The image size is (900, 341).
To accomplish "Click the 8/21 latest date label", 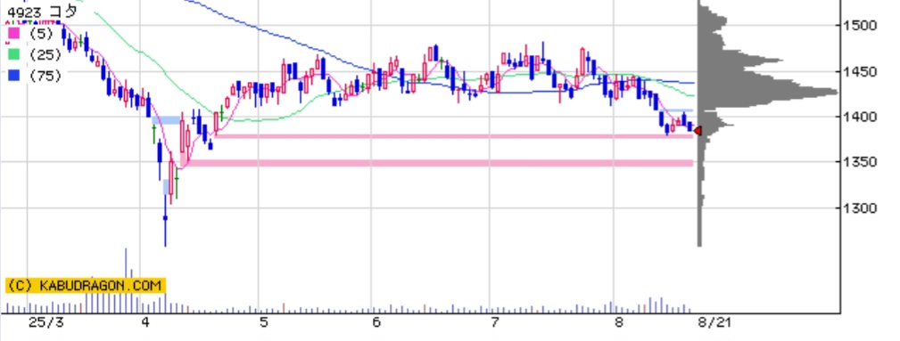I will [x=715, y=322].
